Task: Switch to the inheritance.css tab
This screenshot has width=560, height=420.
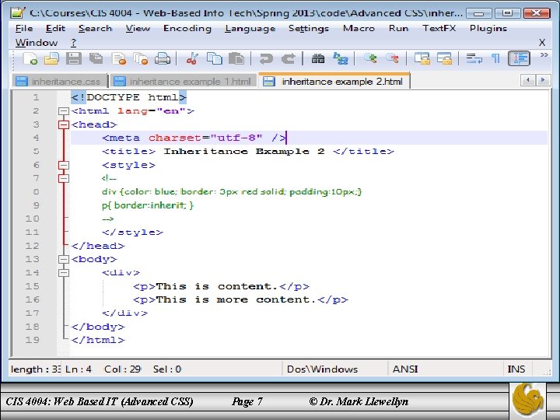Action: (60, 82)
